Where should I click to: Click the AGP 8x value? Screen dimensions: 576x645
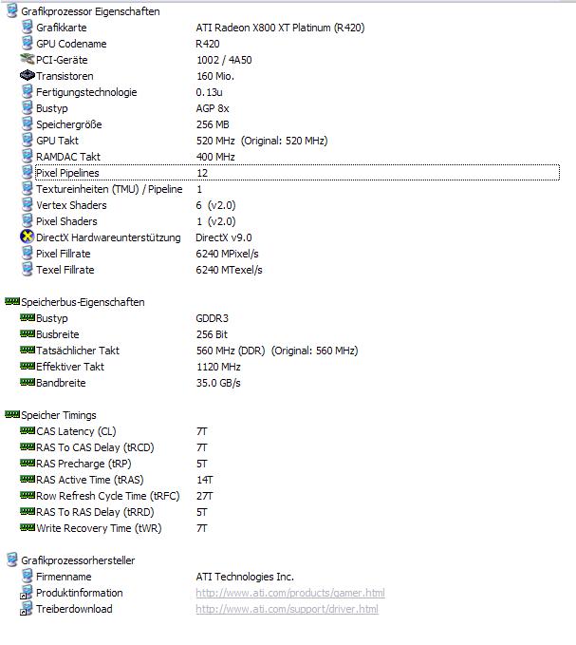[213, 108]
